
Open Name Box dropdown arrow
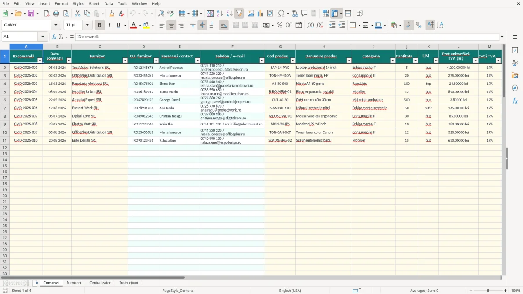point(43,37)
